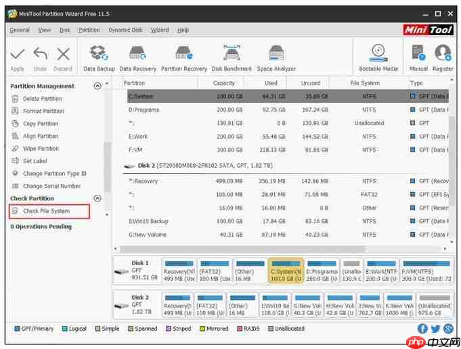Select the I:Win10 Backup partition row
Image resolution: width=461 pixels, height=349 pixels.
(x=288, y=221)
